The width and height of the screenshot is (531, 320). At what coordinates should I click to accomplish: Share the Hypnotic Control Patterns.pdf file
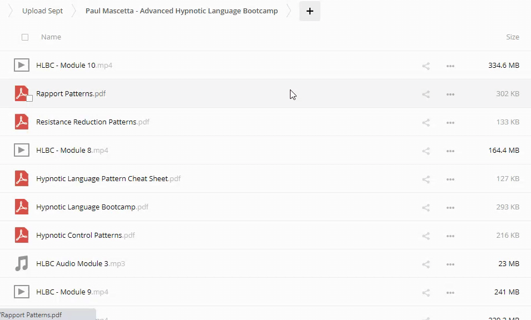426,236
